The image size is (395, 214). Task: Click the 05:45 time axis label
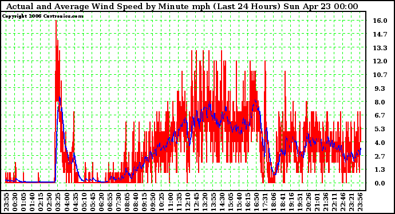click(92, 202)
